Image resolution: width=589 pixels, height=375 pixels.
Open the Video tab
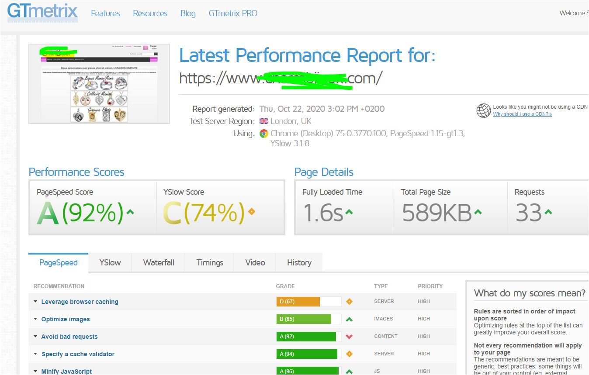pos(255,263)
